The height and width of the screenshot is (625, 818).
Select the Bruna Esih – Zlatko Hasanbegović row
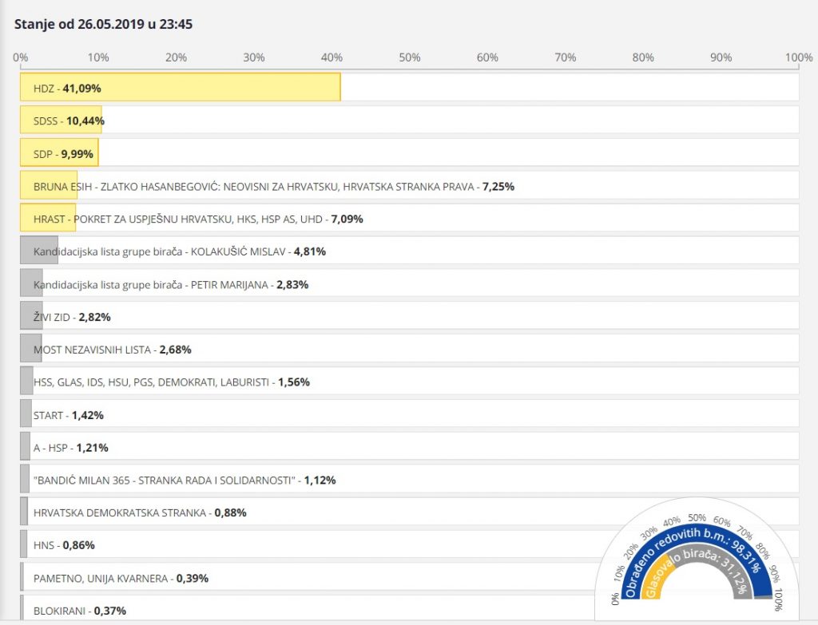(x=410, y=185)
